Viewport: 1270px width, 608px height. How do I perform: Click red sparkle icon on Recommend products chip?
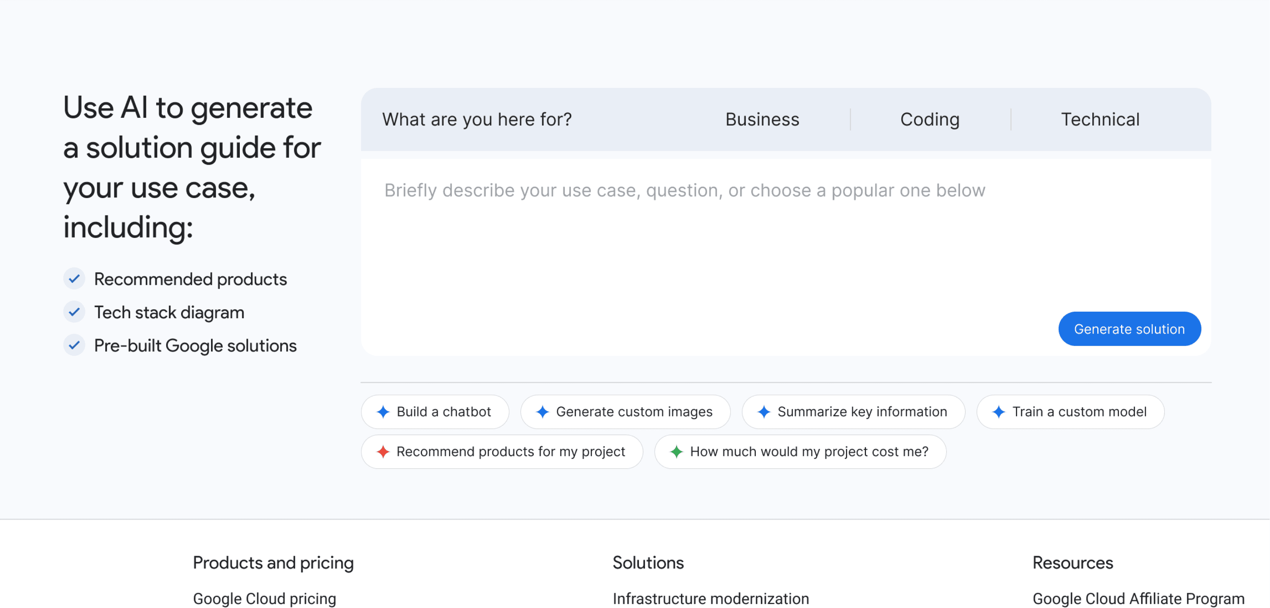point(383,452)
